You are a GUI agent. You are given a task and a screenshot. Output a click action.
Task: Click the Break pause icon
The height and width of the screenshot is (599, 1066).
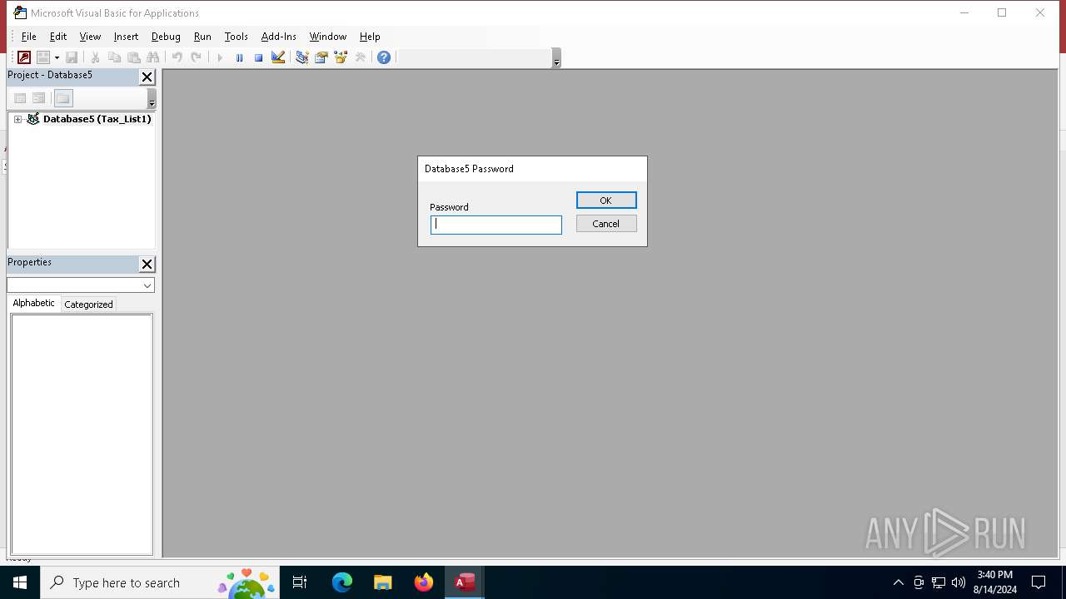click(x=239, y=57)
